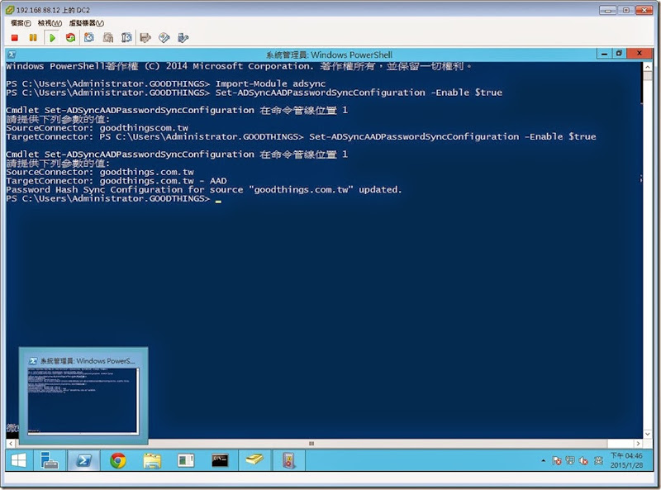Open the clock showing 下午 04:46
This screenshot has width=661, height=490.
(x=626, y=460)
